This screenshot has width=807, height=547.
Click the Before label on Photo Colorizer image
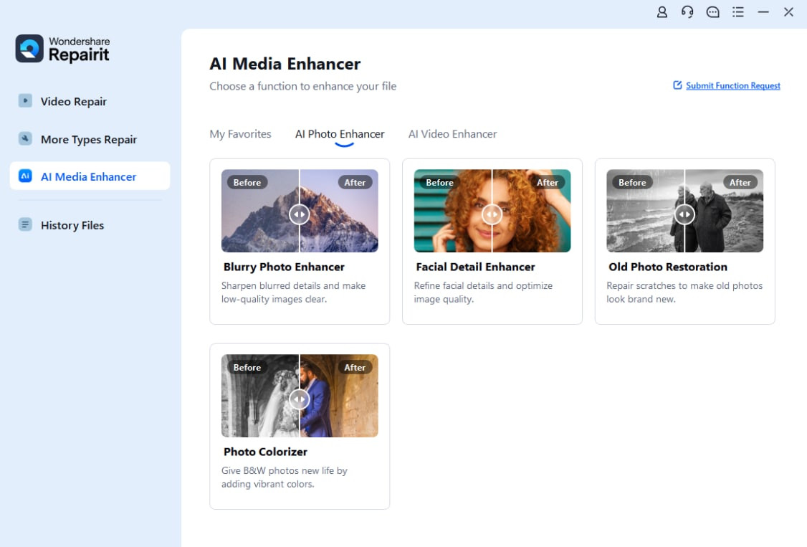pos(247,367)
